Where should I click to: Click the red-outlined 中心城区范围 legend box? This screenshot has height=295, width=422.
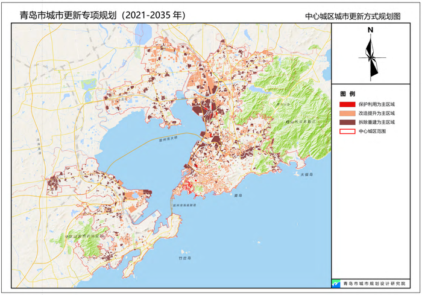click(347, 131)
